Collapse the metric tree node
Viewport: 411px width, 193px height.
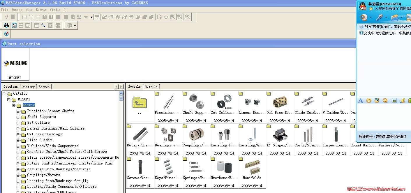[13, 105]
